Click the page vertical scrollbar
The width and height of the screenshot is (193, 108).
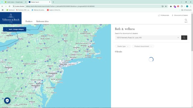coord(192,33)
